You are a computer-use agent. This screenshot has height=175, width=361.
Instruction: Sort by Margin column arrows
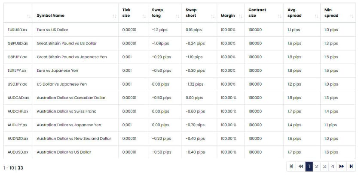click(240, 16)
